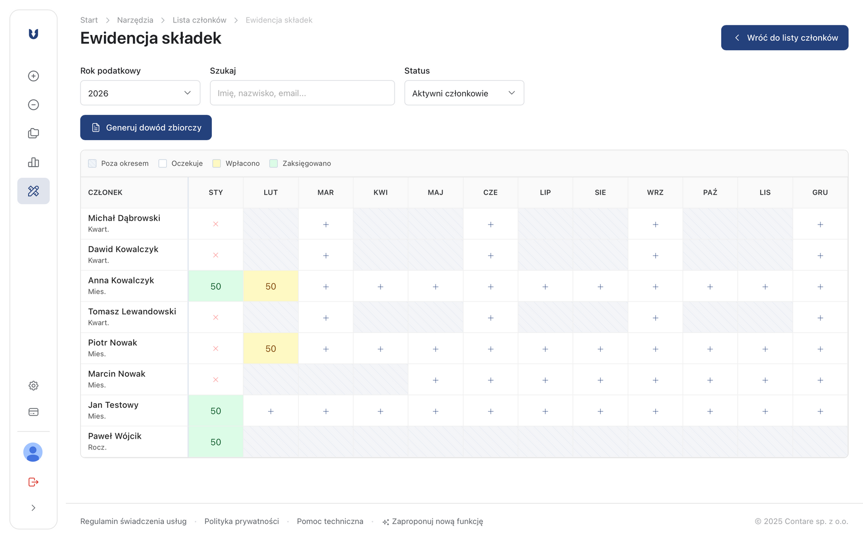
Task: Go to Narzędzia breadcrumb
Action: click(x=135, y=20)
